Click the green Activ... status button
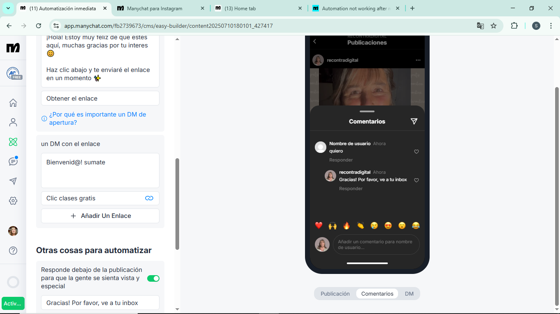The width and height of the screenshot is (560, 314). point(13,303)
